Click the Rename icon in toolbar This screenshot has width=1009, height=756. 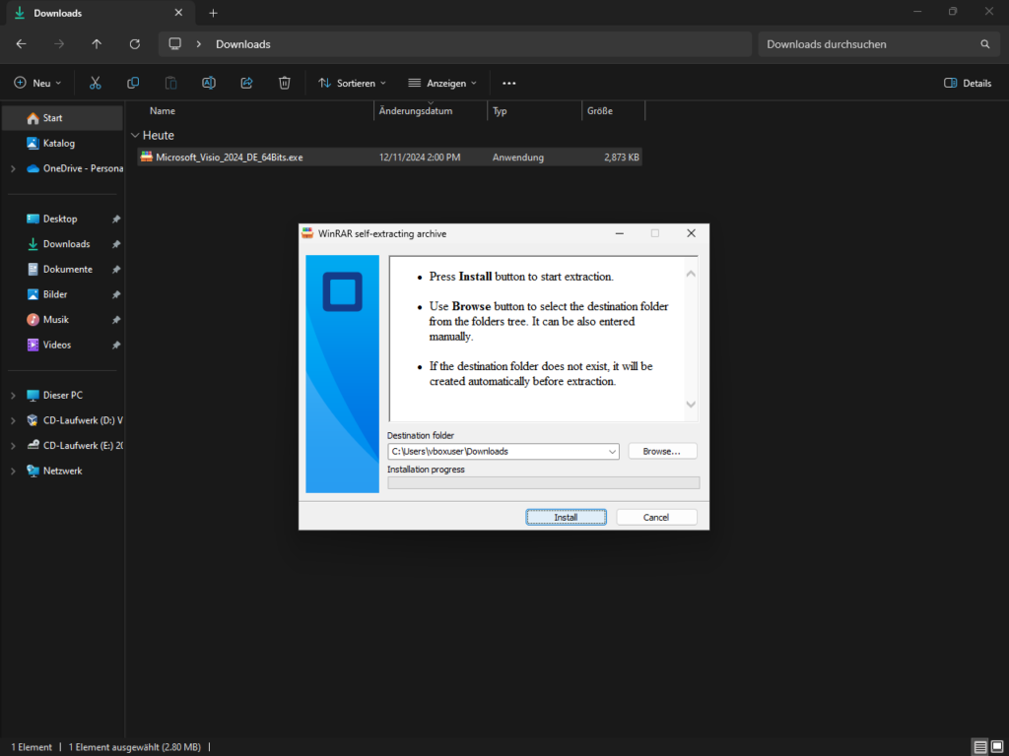[x=209, y=83]
